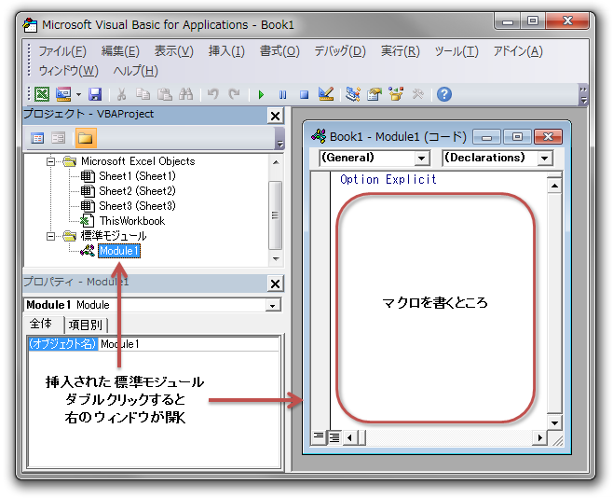Click the project tree vertical scrollbar thumb
The height and width of the screenshot is (498, 613).
click(276, 215)
